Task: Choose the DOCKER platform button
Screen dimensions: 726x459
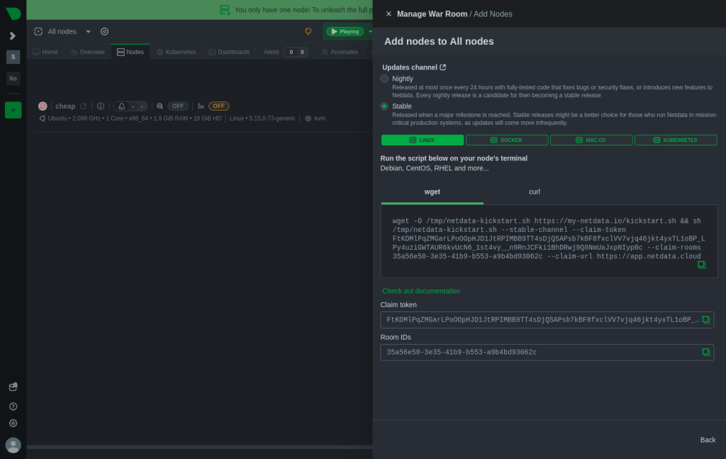Action: coord(506,140)
